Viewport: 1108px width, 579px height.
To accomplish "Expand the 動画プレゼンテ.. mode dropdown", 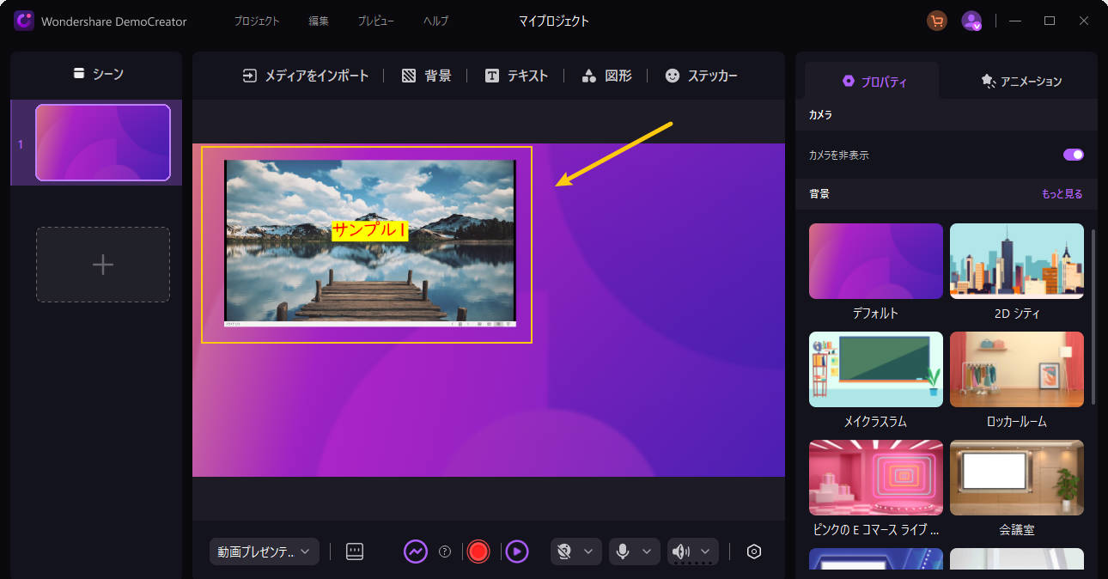I will pos(265,552).
